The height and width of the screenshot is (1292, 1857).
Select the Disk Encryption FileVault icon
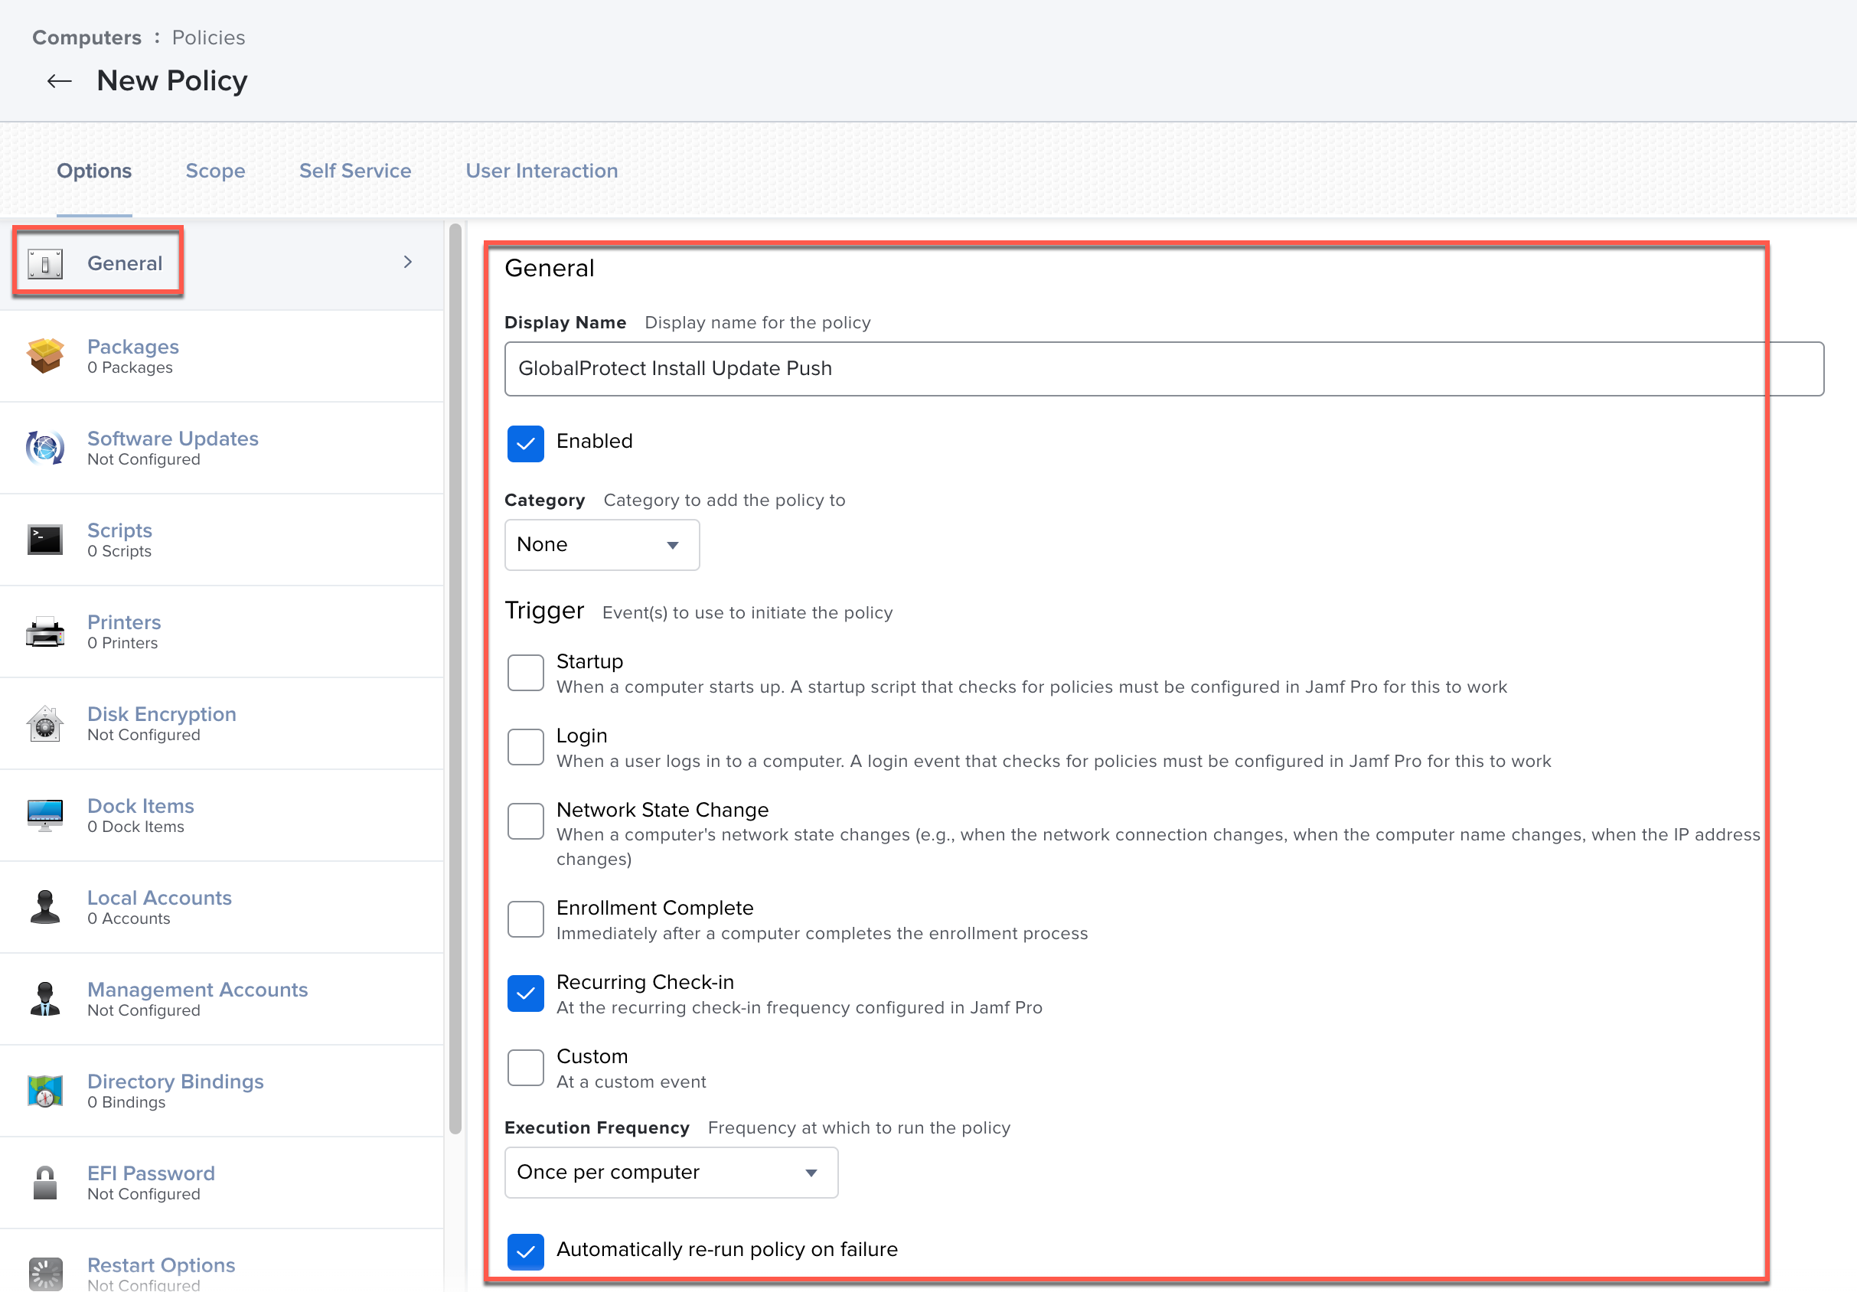point(45,723)
